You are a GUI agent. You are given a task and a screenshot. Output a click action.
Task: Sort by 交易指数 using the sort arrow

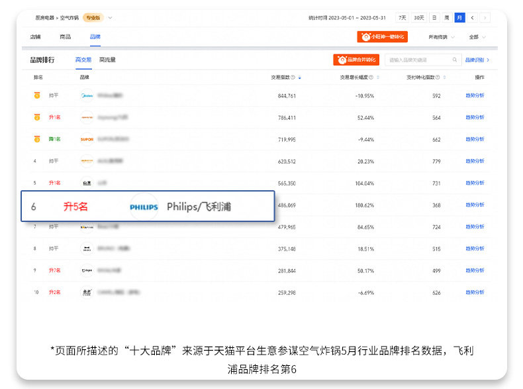coord(299,78)
